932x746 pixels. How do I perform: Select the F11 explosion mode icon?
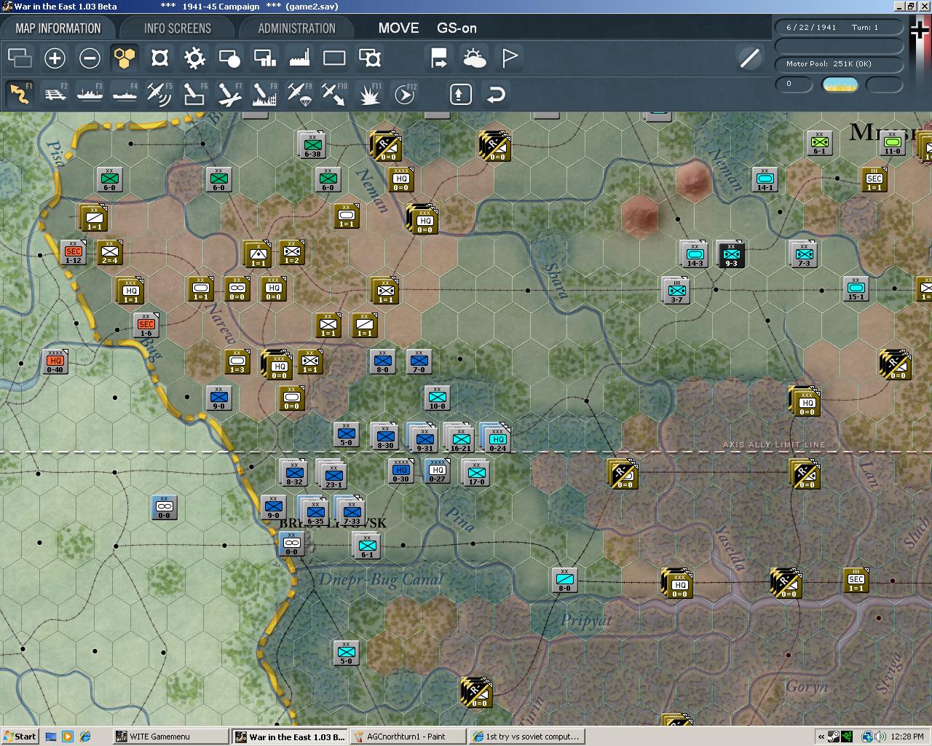point(369,94)
